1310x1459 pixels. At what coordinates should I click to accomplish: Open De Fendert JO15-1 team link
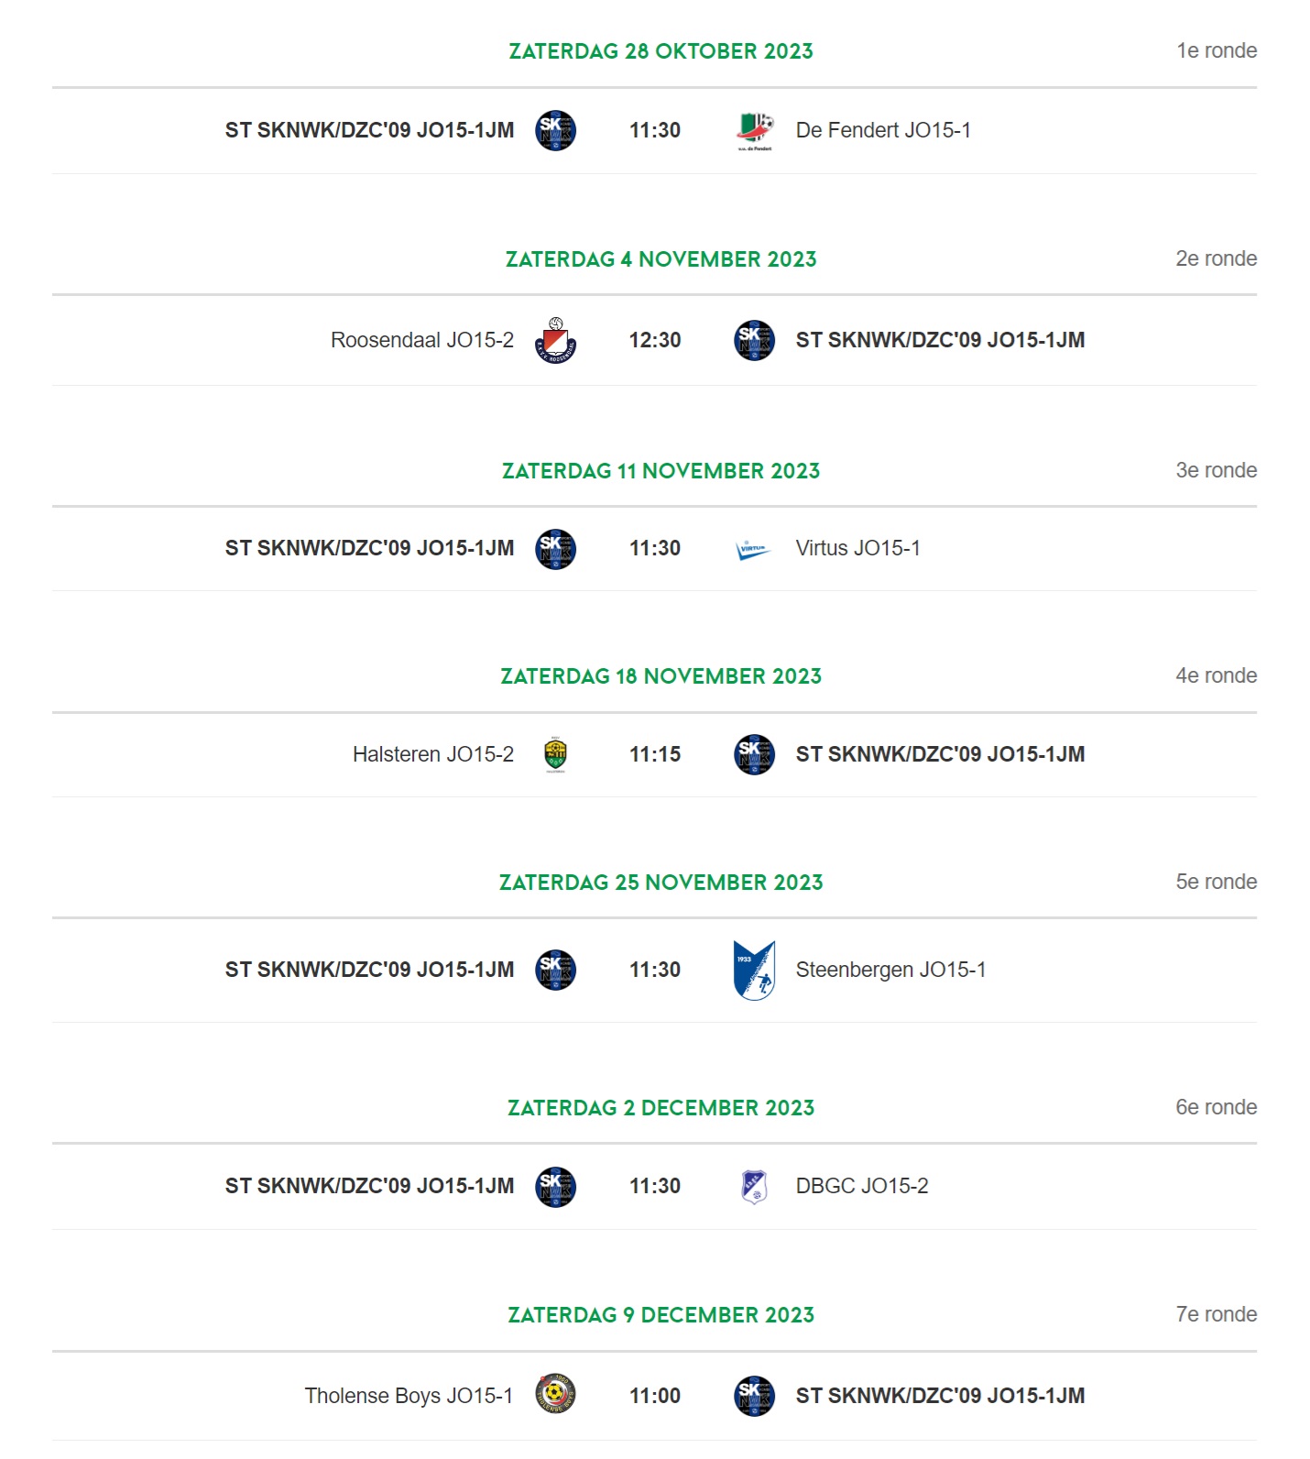(x=883, y=130)
